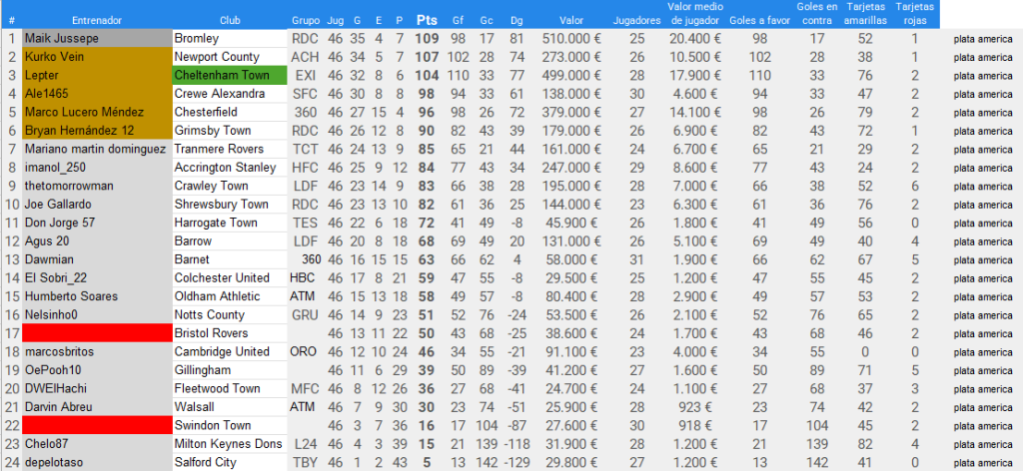1023x471 pixels.
Task: Open coach Maik Jussepe's entry
Action: point(97,38)
